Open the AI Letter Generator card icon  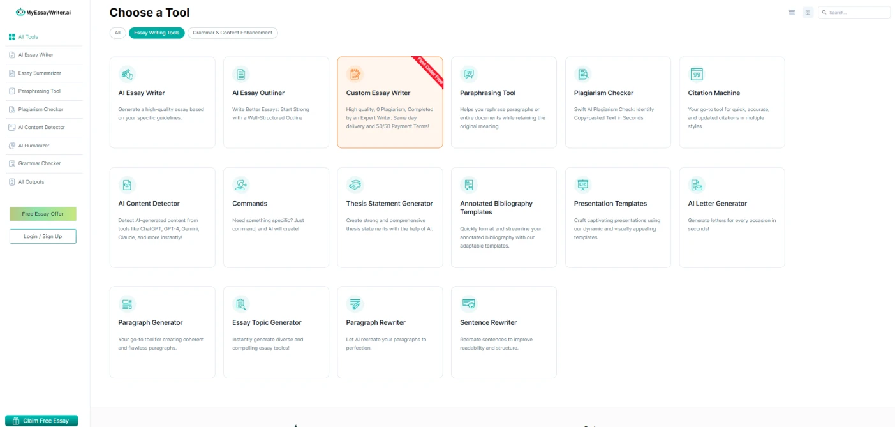pyautogui.click(x=697, y=185)
